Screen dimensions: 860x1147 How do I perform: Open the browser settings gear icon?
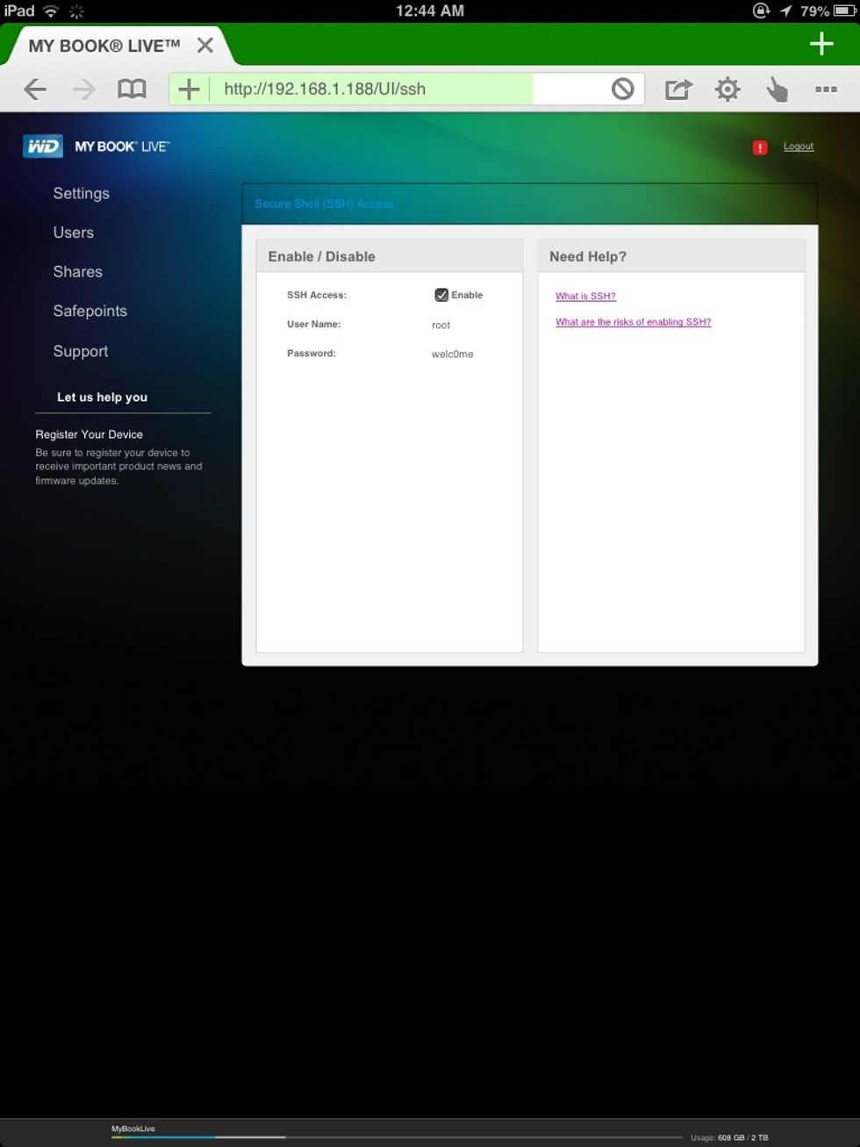[727, 89]
